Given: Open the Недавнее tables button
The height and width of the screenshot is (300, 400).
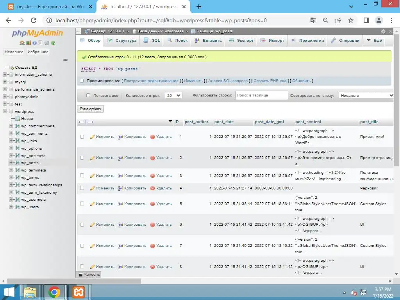Looking at the screenshot, I should tap(14, 52).
